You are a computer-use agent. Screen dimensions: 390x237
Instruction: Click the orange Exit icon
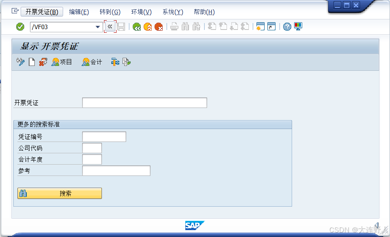coord(148,27)
